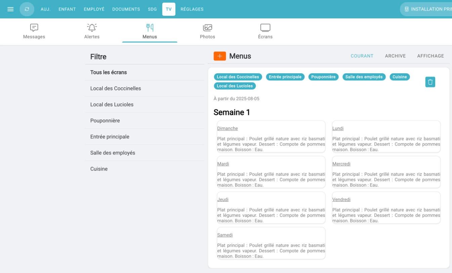The height and width of the screenshot is (273, 452).
Task: Click the Salle des employés tag chip
Action: 364,77
